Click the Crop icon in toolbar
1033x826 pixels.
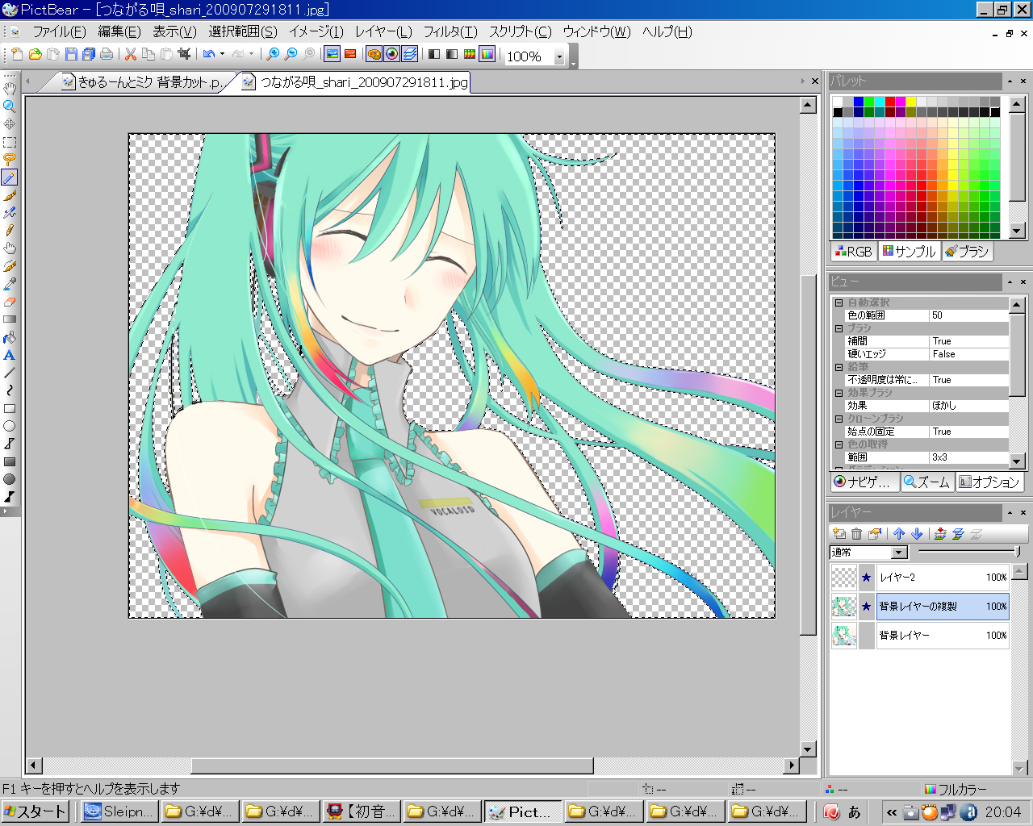(184, 55)
